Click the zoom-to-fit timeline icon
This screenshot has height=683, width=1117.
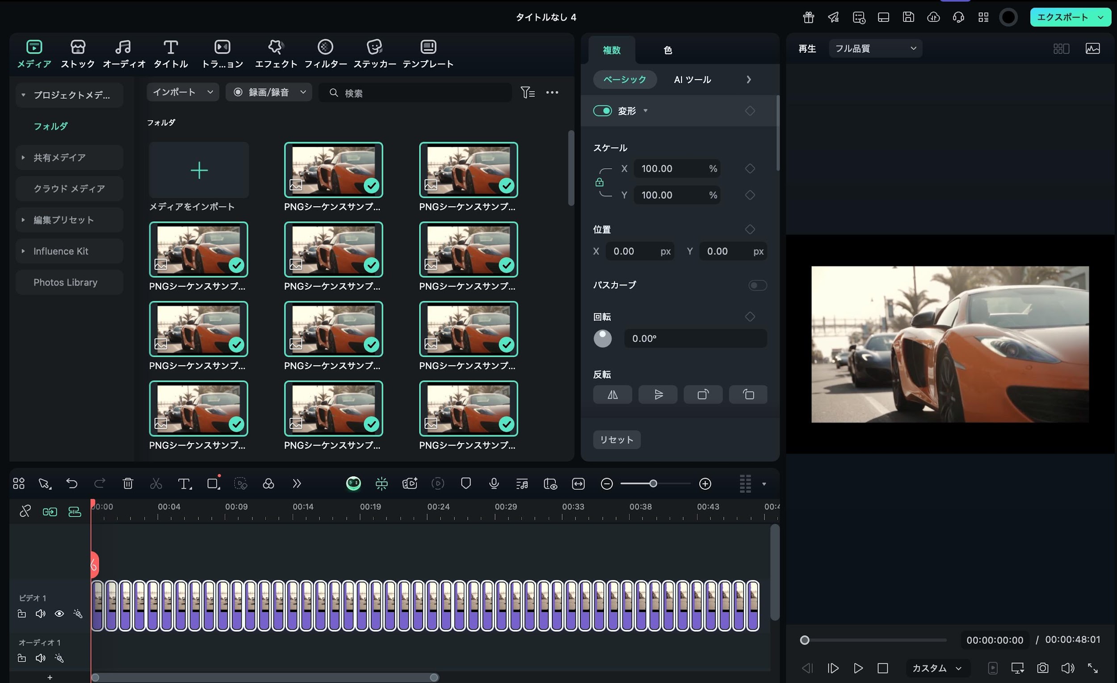coord(579,484)
